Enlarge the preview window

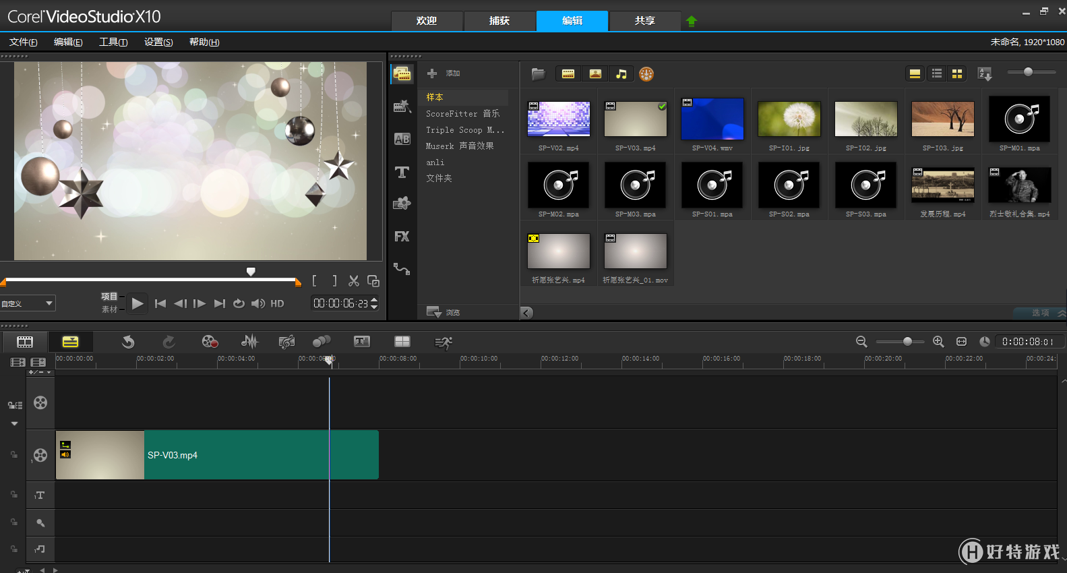[373, 281]
